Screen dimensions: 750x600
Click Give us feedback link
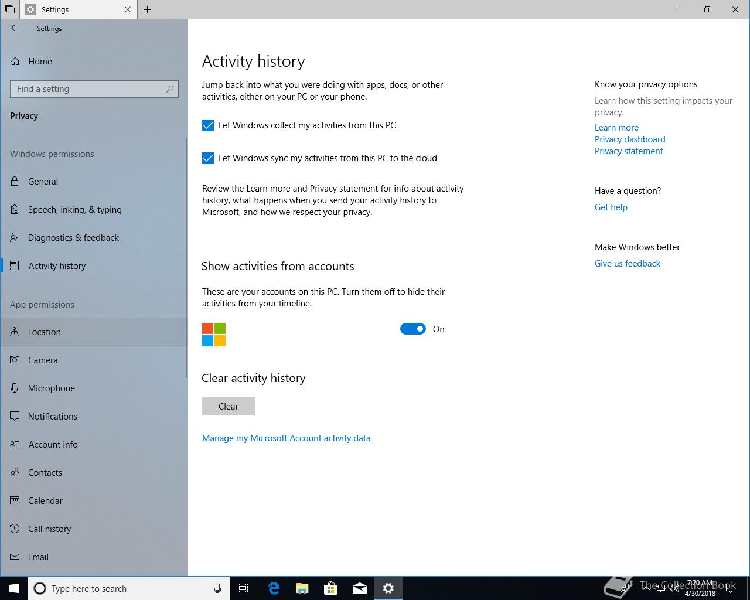(627, 263)
